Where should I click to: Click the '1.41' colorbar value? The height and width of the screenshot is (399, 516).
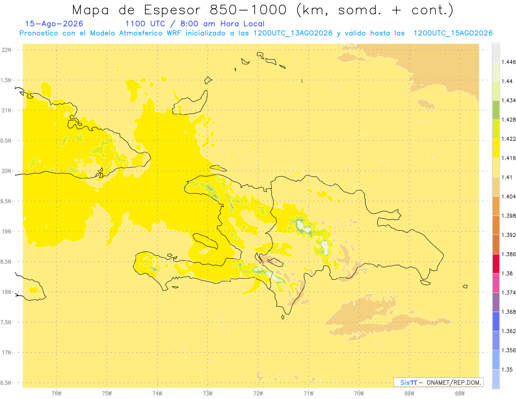point(508,177)
